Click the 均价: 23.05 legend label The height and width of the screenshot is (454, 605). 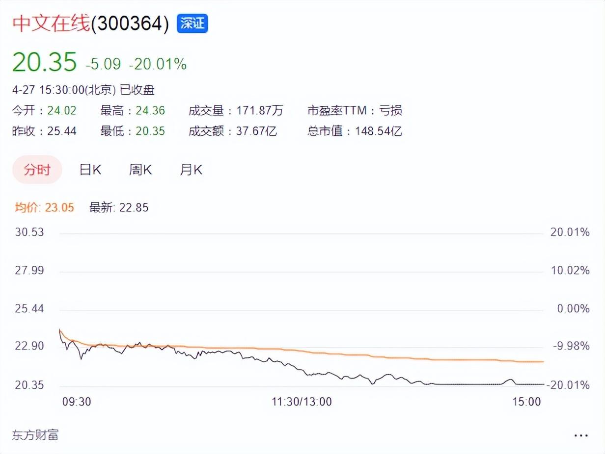(x=44, y=208)
